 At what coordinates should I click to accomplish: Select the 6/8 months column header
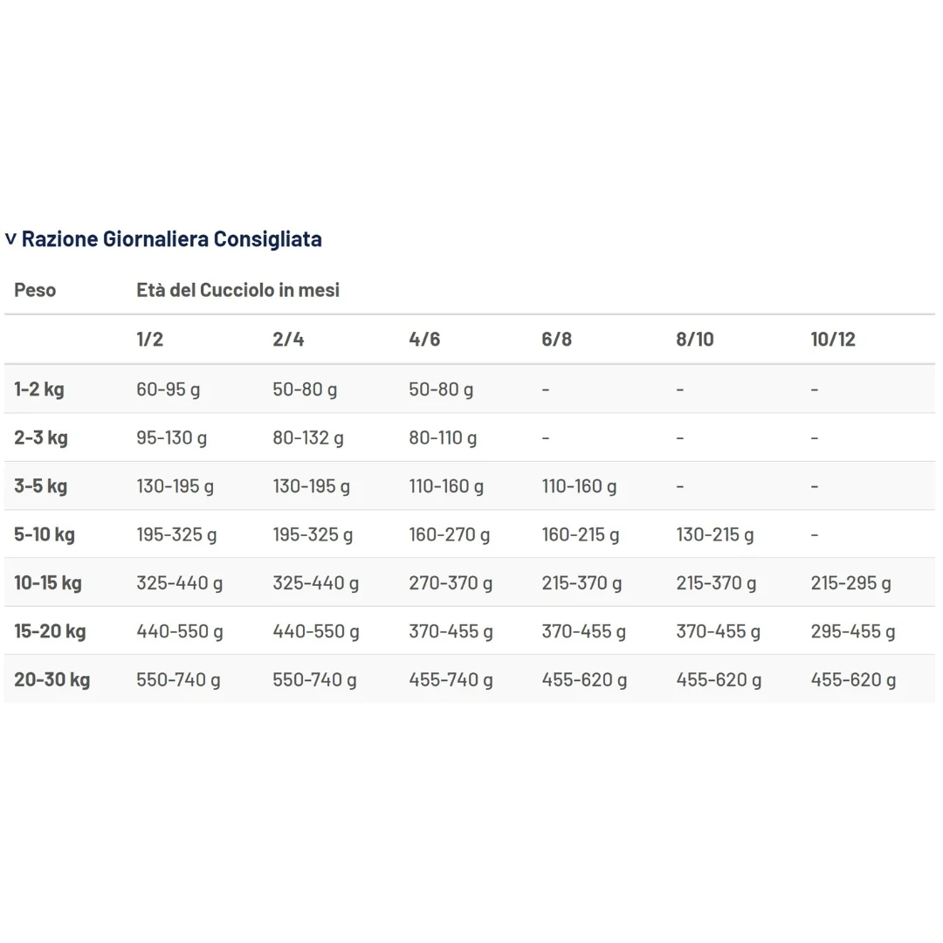pos(556,339)
